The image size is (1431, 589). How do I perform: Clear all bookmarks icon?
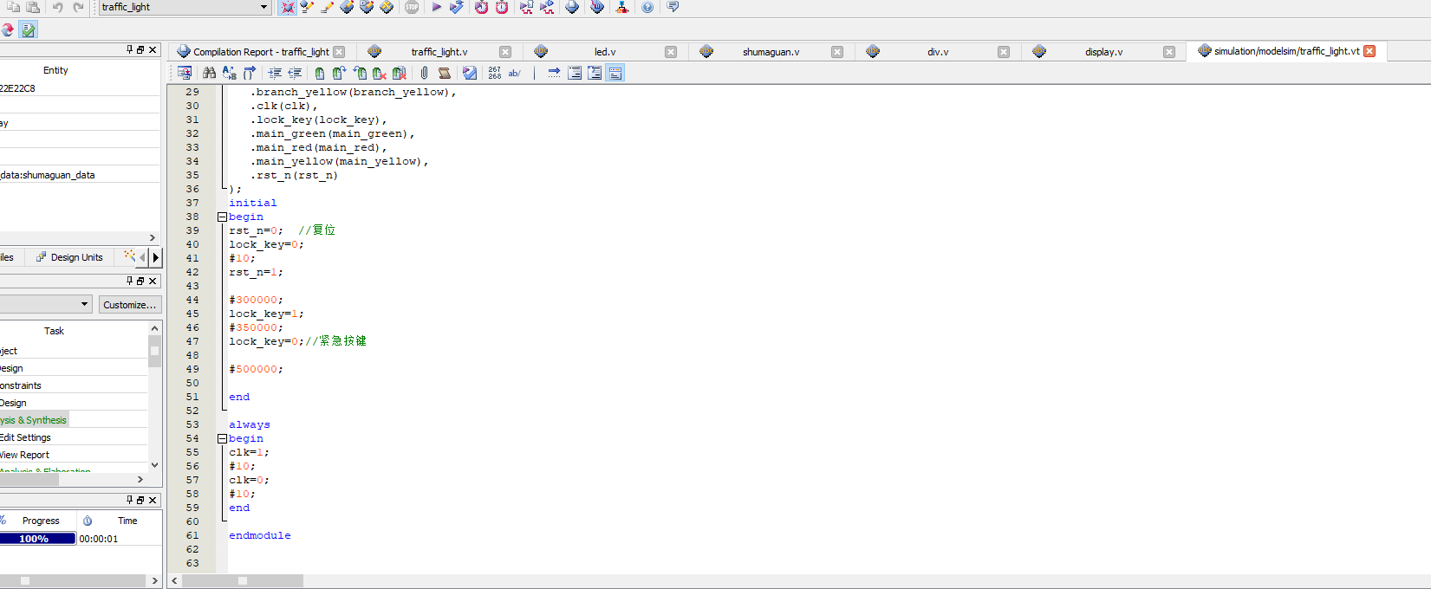click(x=399, y=73)
